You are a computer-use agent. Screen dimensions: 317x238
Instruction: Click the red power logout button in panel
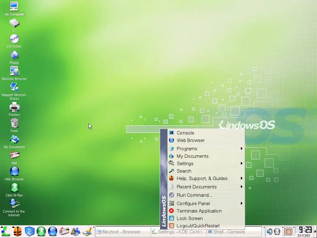(x=289, y=231)
